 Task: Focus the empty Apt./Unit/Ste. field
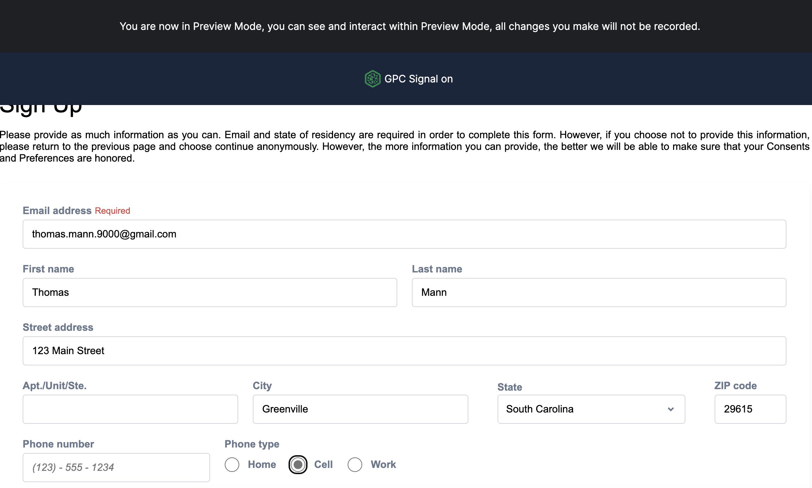coord(130,409)
